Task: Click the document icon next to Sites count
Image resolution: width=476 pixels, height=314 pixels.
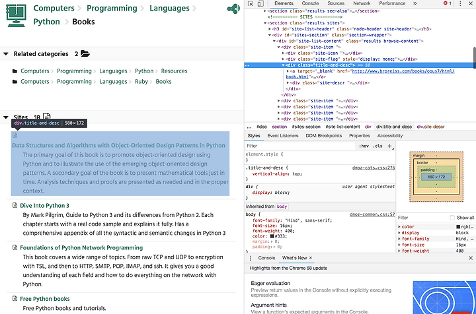Action: click(x=47, y=116)
